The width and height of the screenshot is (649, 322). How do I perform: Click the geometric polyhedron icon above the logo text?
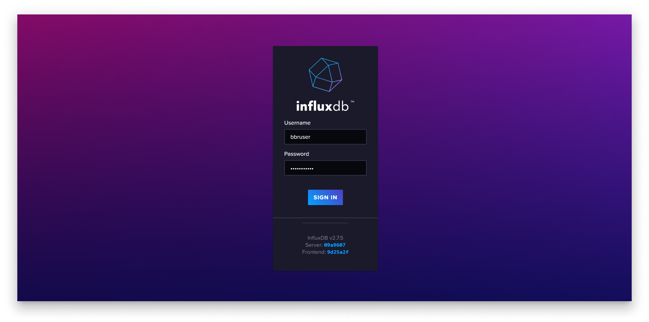[x=325, y=74]
